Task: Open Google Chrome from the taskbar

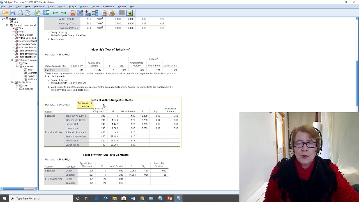Action: point(142,198)
